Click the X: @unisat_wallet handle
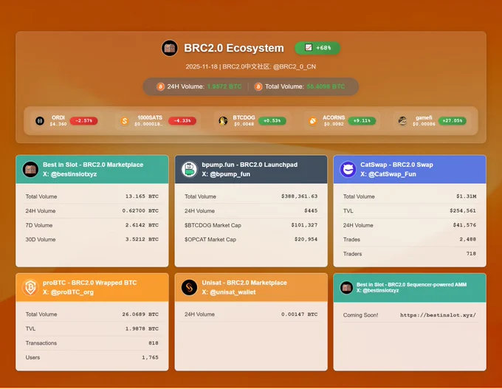 [229, 292]
